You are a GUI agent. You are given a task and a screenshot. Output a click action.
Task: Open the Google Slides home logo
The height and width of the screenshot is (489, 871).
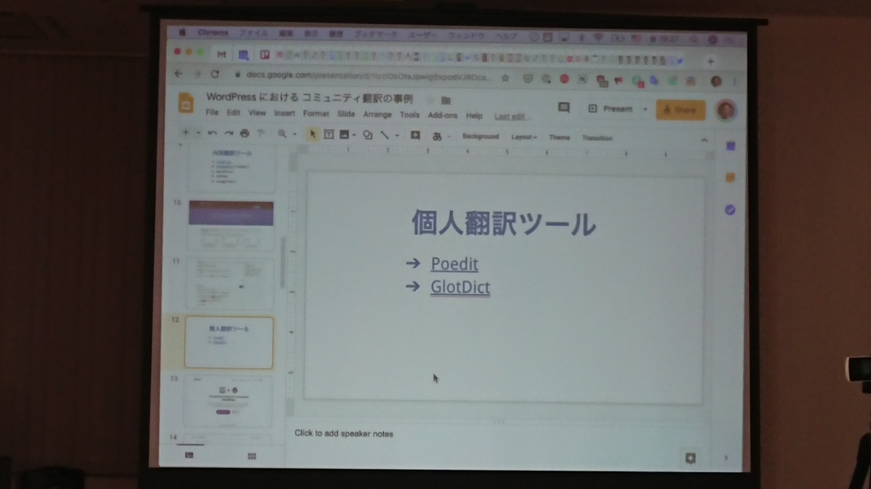coord(186,104)
